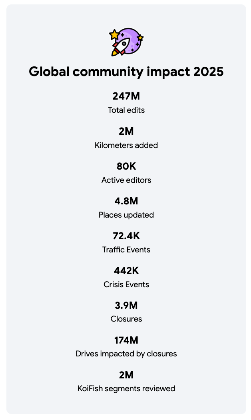The image size is (251, 420).
Task: Select the Traffic Events label
Action: 126,250
